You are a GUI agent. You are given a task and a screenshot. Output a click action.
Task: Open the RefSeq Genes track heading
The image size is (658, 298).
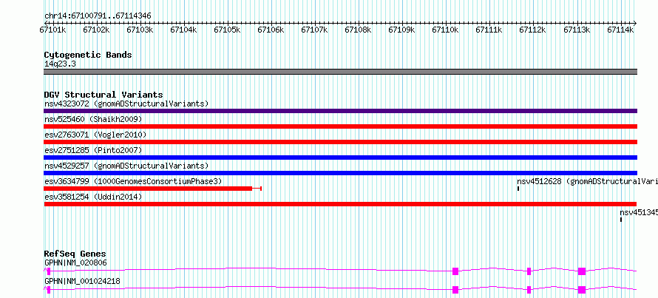[x=75, y=254]
